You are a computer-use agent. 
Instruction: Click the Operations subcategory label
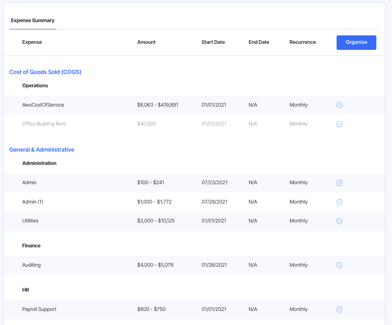coord(35,86)
